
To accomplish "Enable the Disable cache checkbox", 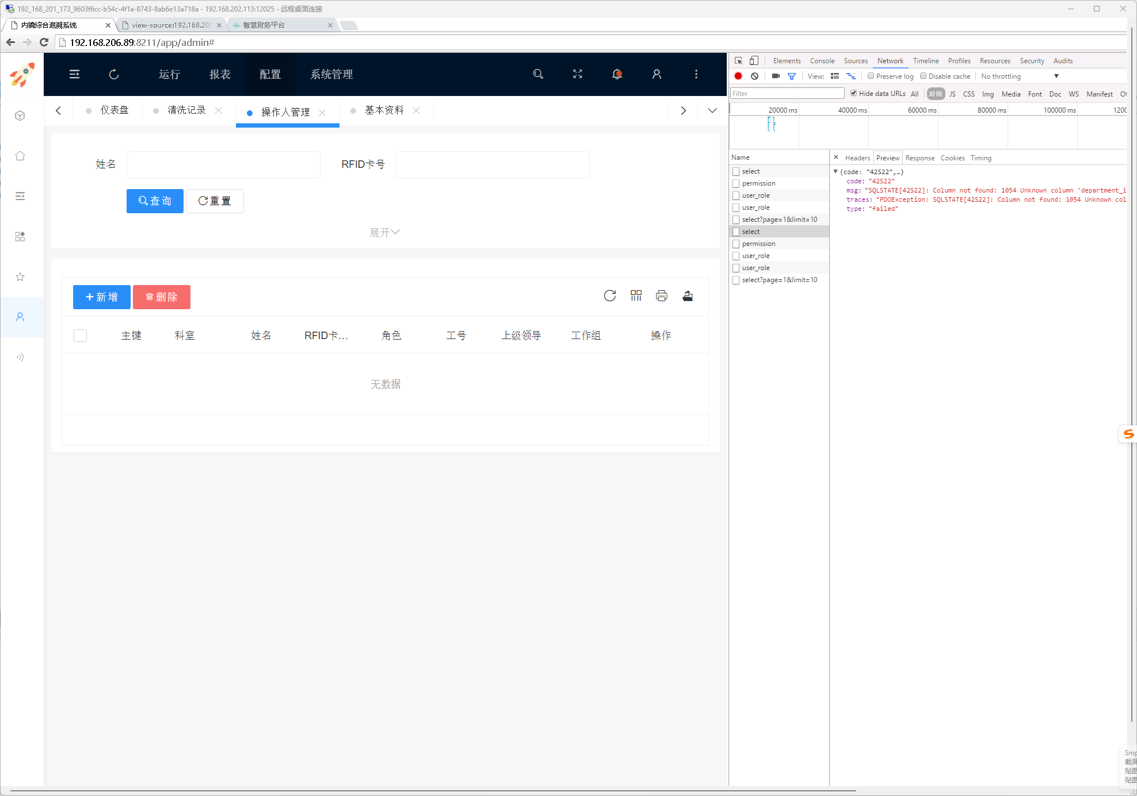I will point(924,76).
